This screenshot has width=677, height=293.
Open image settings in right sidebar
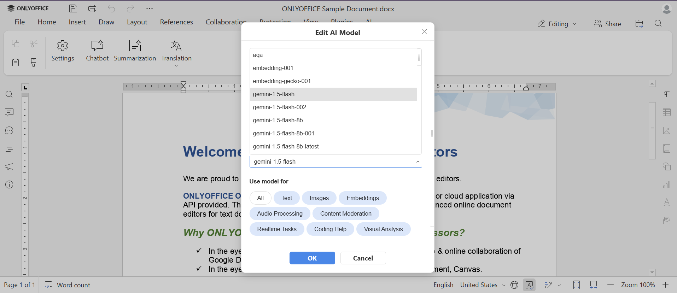click(x=667, y=130)
